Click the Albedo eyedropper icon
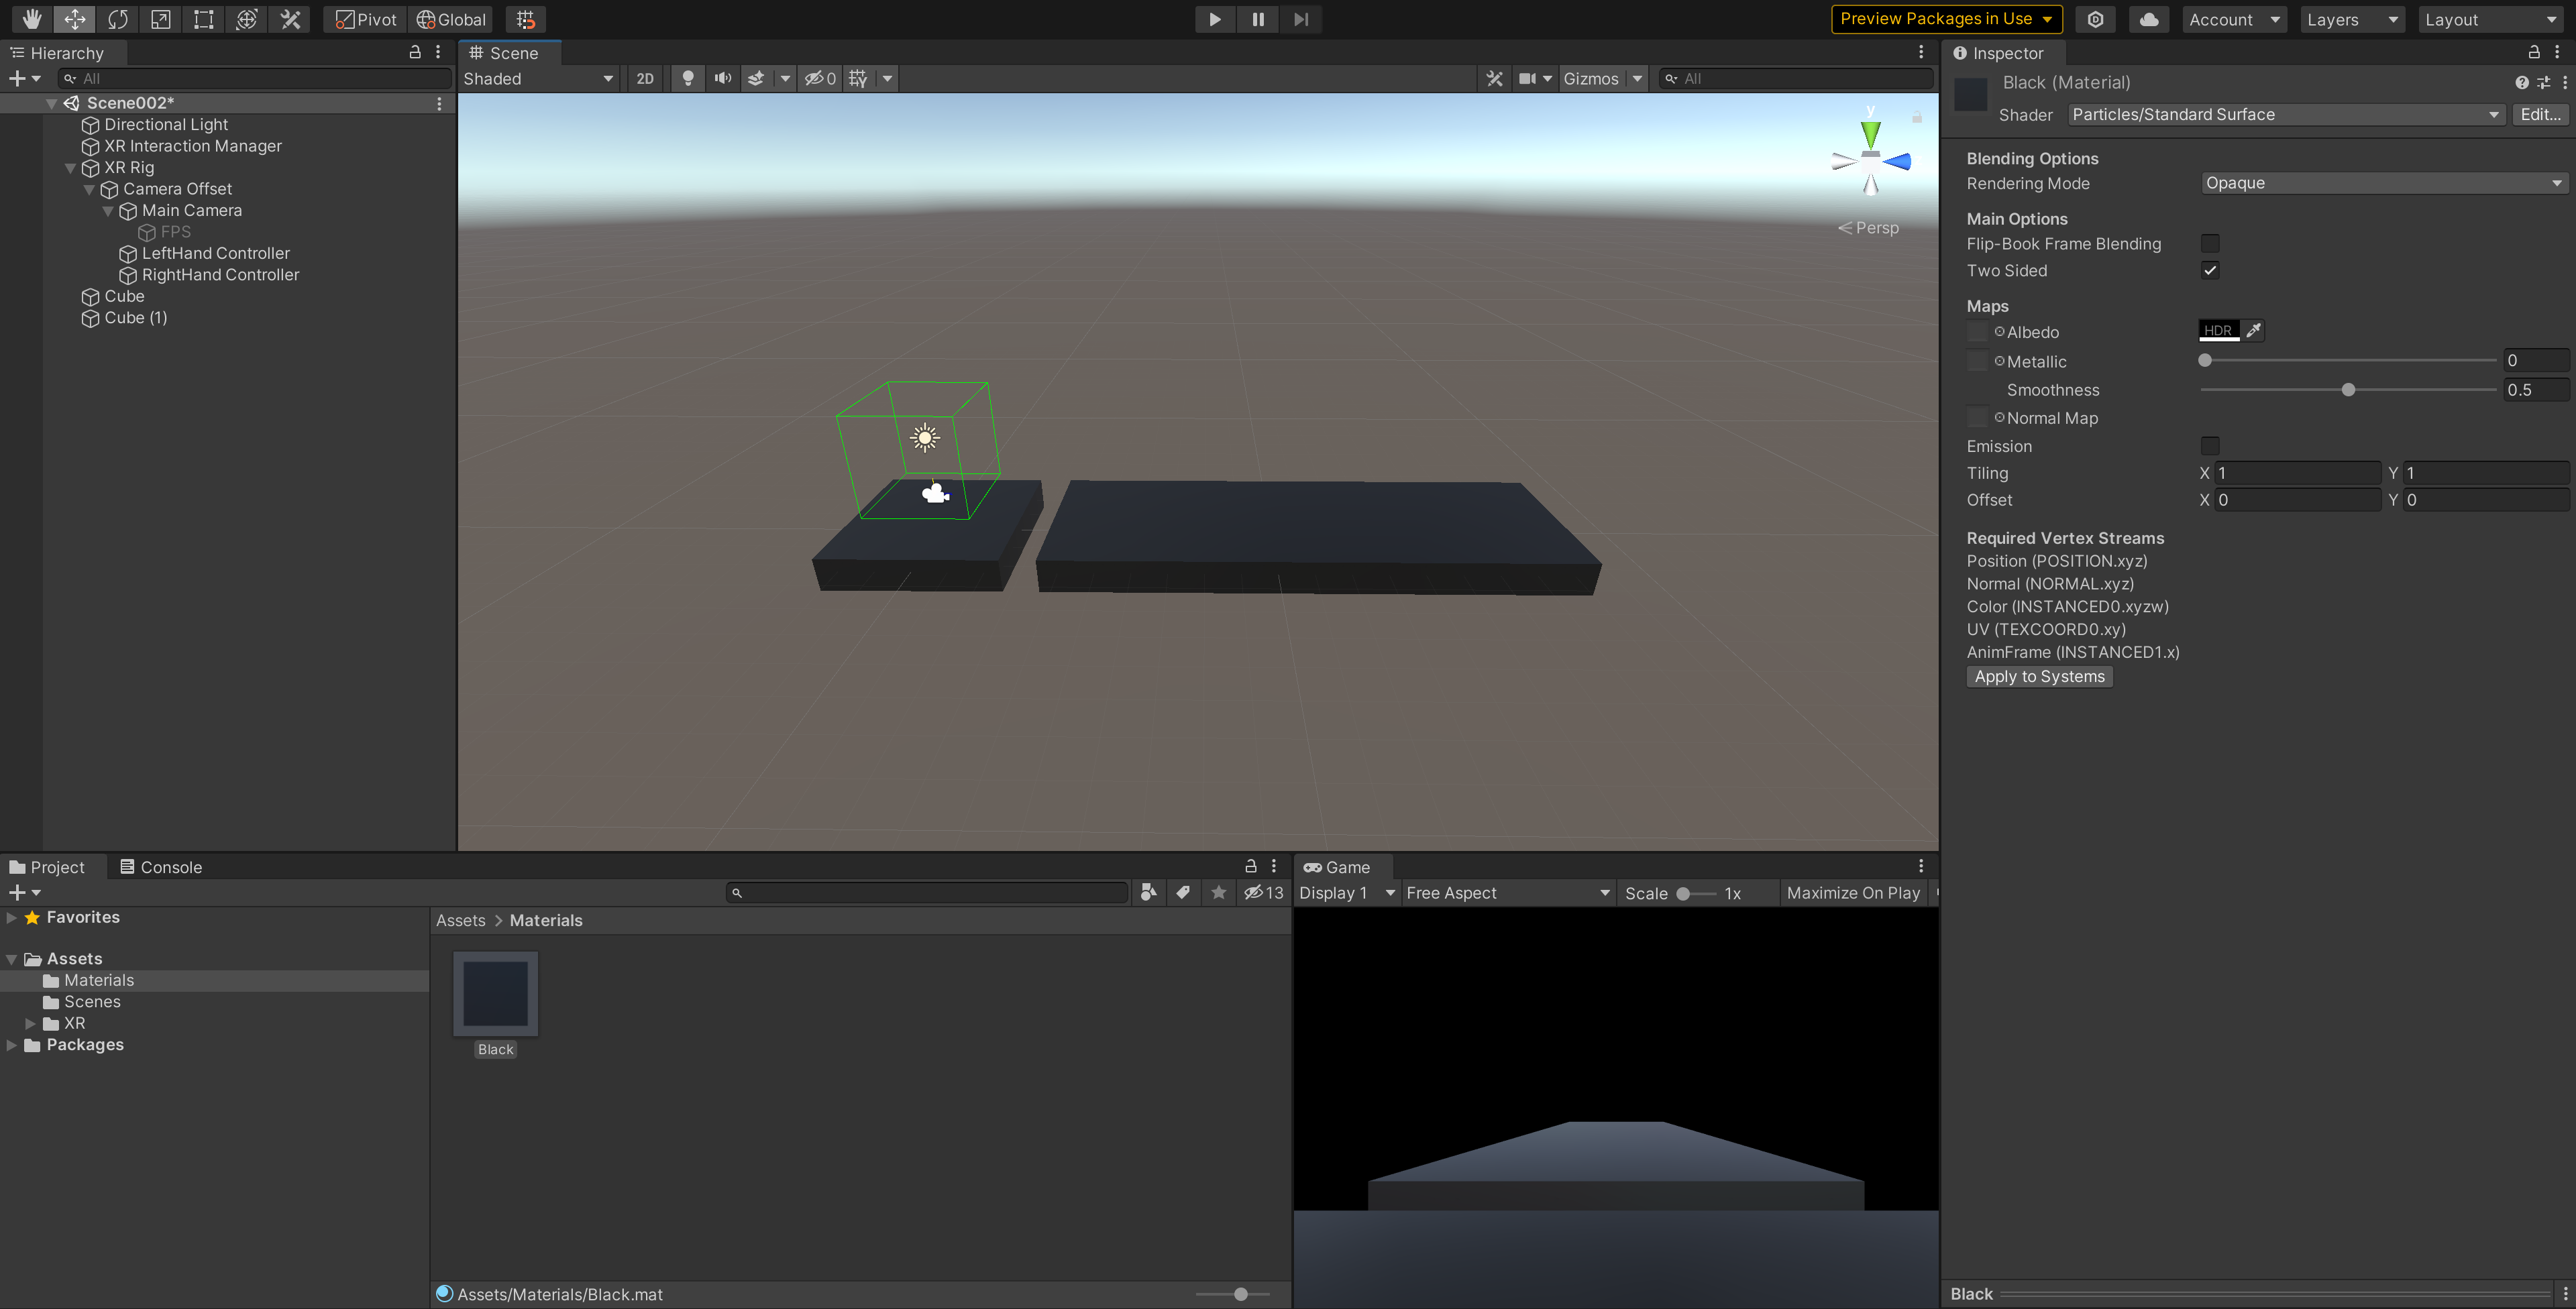This screenshot has width=2576, height=1309. [2253, 330]
